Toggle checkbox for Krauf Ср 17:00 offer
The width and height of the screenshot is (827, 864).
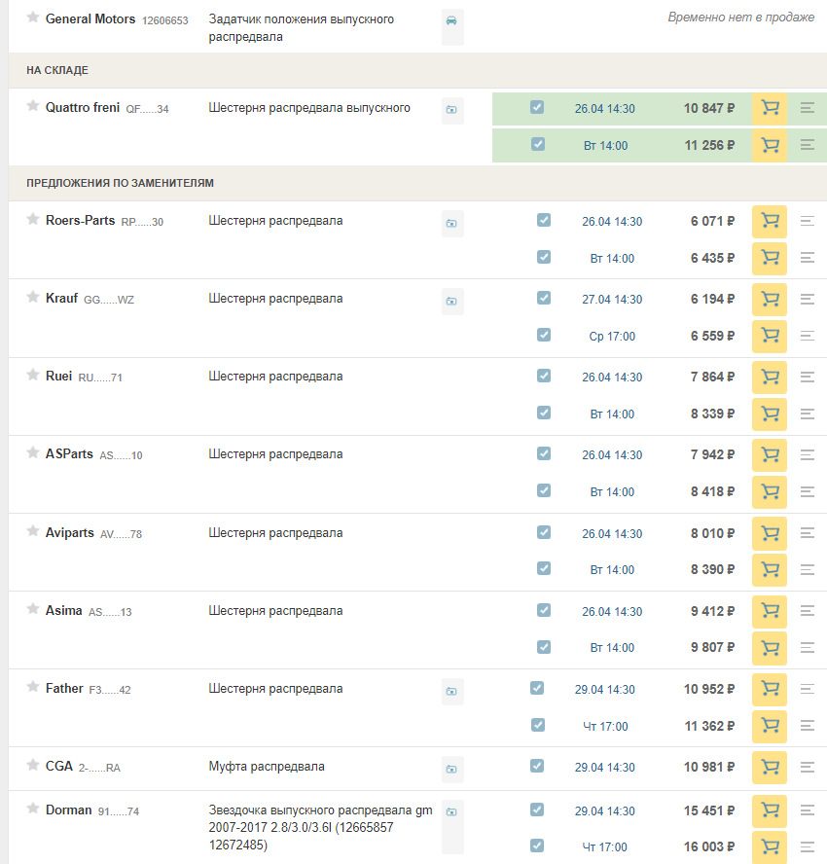[x=544, y=336]
